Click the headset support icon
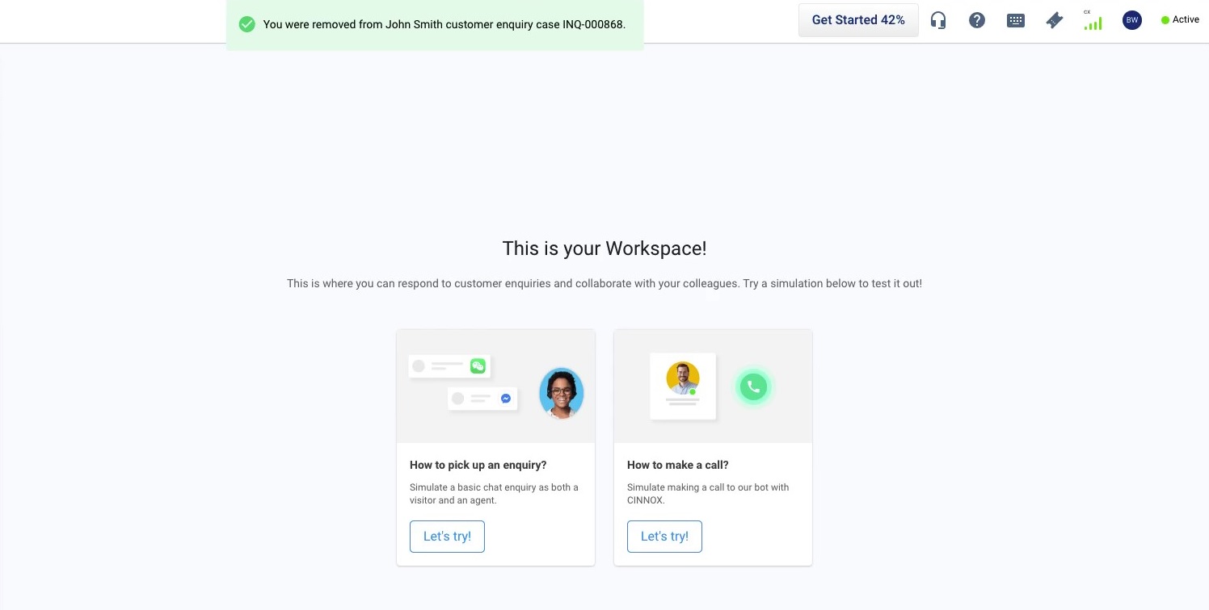The height and width of the screenshot is (610, 1209). click(938, 20)
